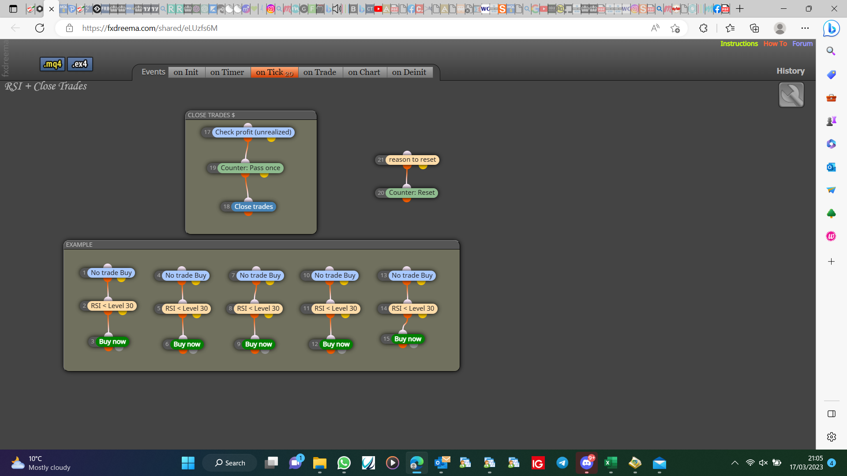
Task: Open Outlook icon in Edge sidebar
Action: pyautogui.click(x=831, y=167)
